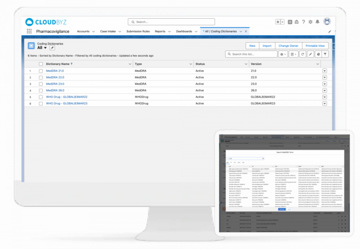Expand the Accounts tab dropdown chevron
The image size is (360, 249).
(93, 32)
